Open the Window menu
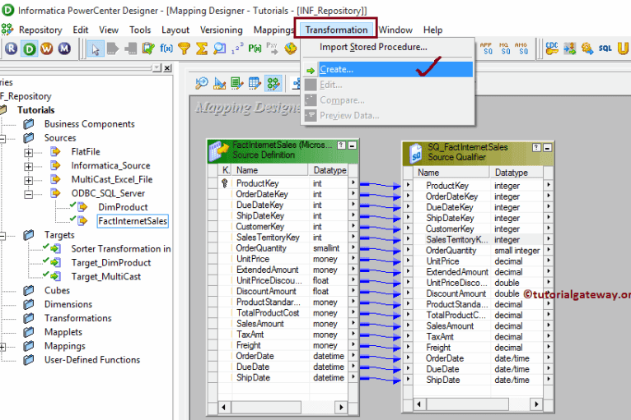 (x=395, y=30)
